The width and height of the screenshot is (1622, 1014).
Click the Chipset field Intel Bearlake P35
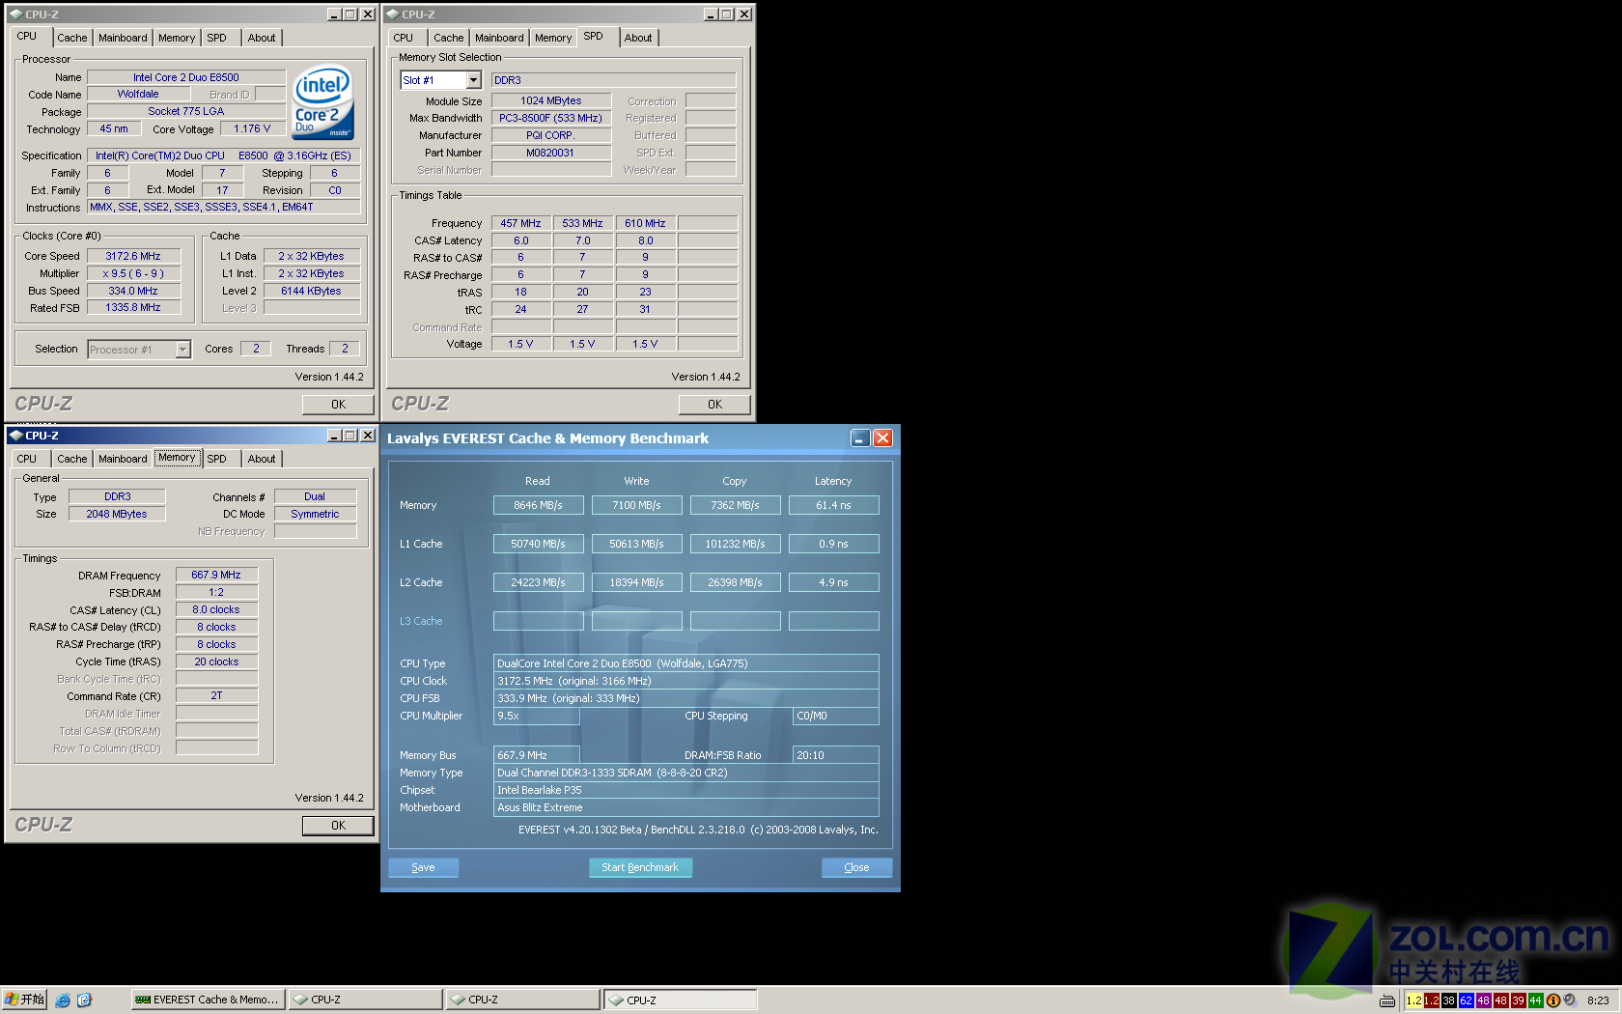(685, 790)
